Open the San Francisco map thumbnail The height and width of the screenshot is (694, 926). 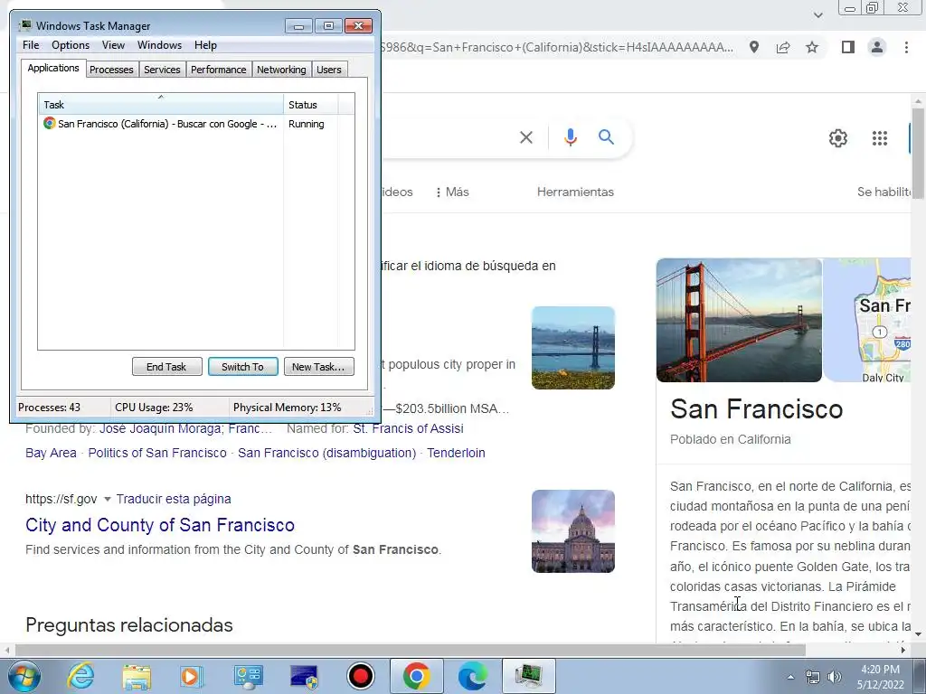point(867,320)
